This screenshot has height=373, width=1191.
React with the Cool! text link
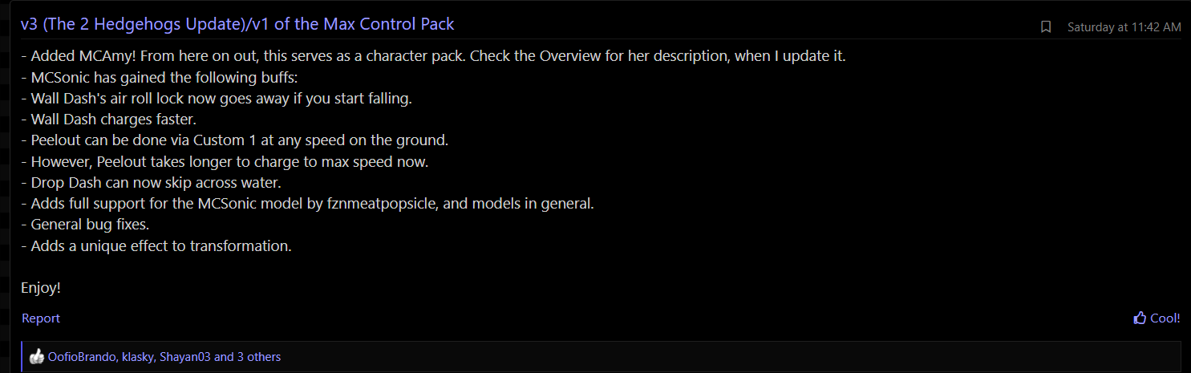point(1165,318)
